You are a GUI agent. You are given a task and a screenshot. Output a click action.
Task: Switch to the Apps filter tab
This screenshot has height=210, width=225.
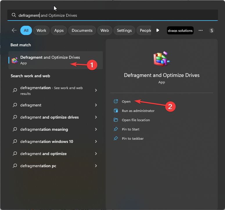pyautogui.click(x=59, y=30)
